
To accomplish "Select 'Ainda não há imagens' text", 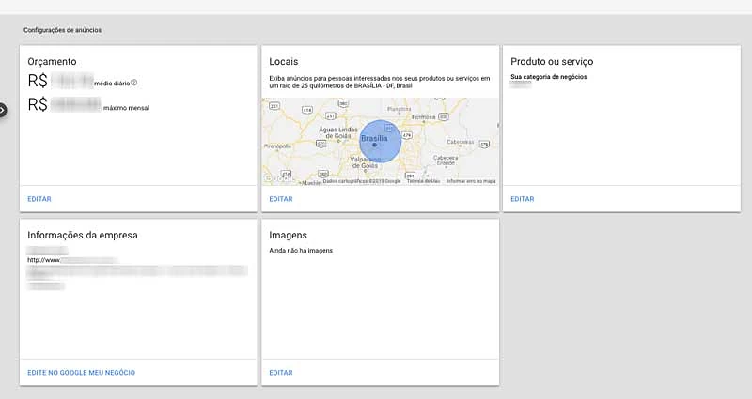I will pos(301,250).
